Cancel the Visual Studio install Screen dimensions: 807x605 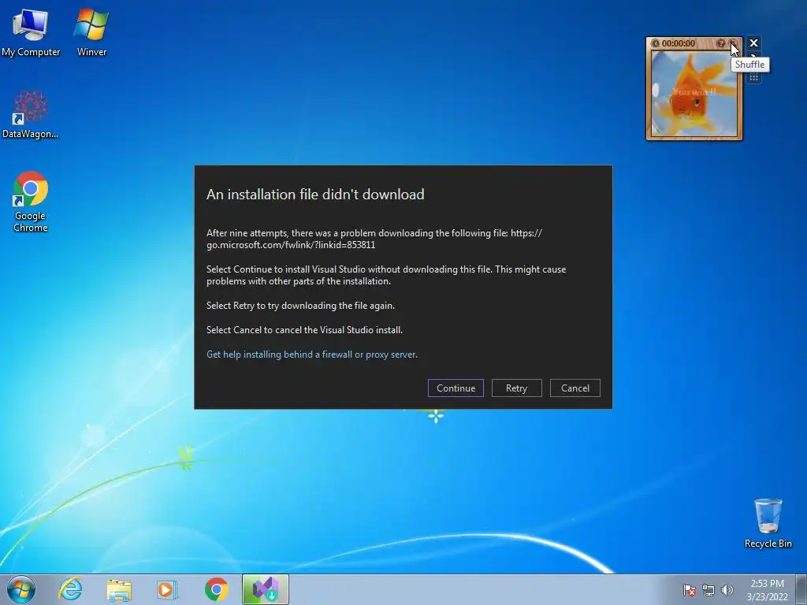pos(575,388)
